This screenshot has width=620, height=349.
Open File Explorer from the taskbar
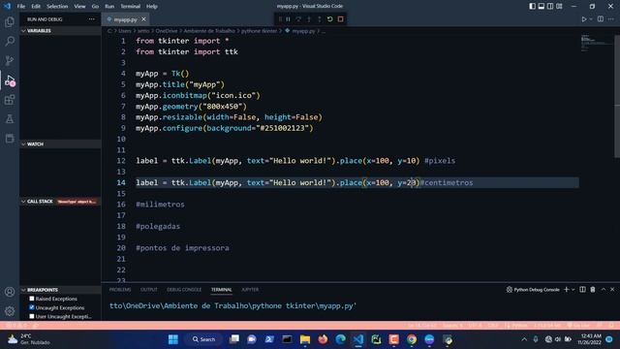[305, 339]
